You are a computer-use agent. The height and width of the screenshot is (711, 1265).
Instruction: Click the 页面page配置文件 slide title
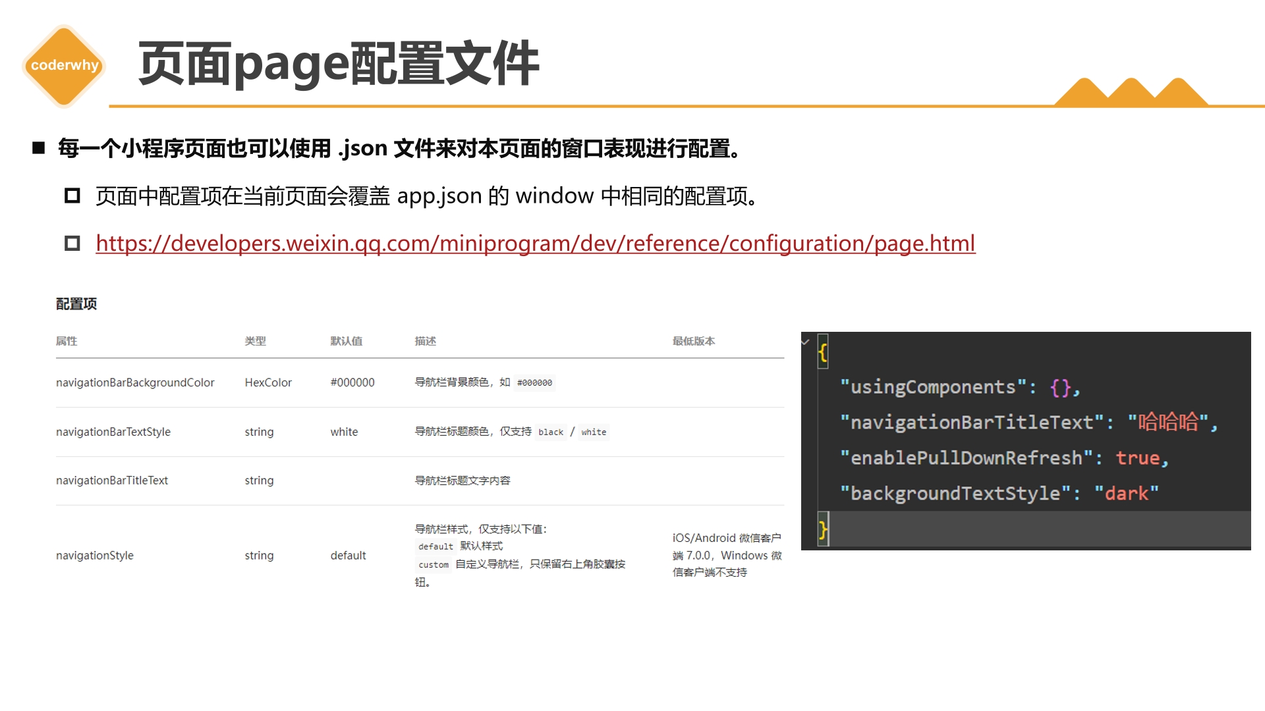point(339,64)
